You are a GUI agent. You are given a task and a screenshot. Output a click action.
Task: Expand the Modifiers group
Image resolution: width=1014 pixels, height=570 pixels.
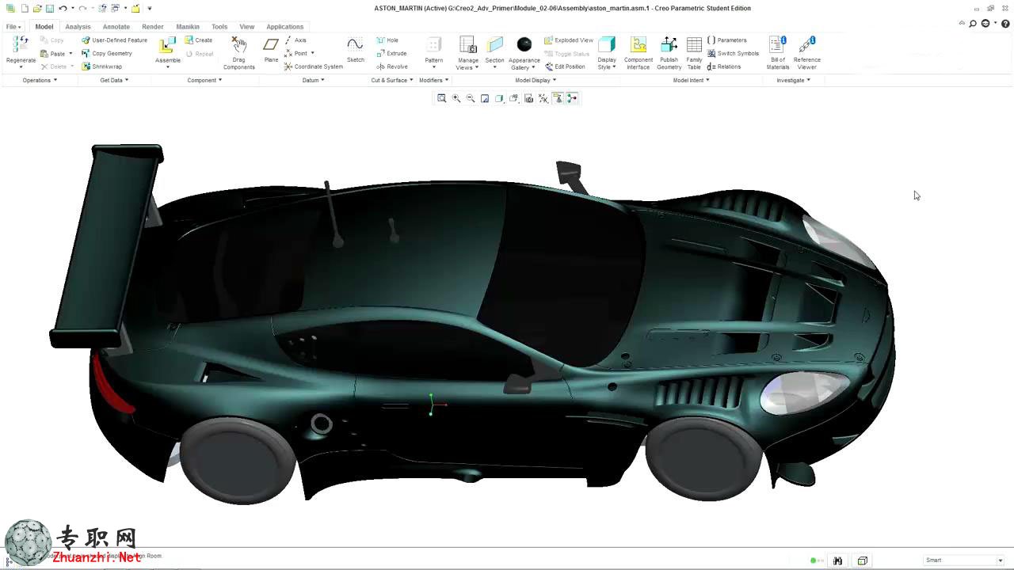click(433, 80)
